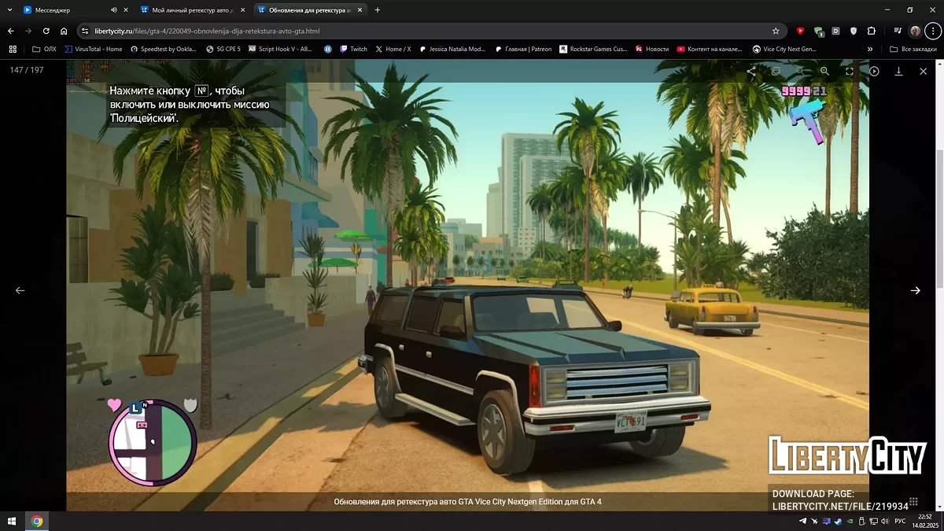Mute the Мессенджер tab audio
The width and height of the screenshot is (944, 531).
[x=113, y=10]
